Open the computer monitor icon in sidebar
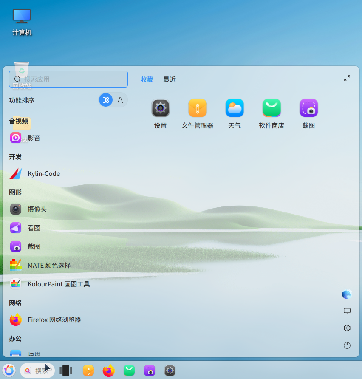The image size is (362, 379). coord(347,311)
